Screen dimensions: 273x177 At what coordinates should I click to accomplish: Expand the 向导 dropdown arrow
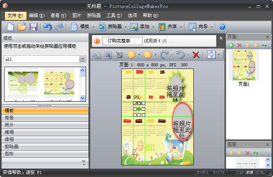coord(212,27)
